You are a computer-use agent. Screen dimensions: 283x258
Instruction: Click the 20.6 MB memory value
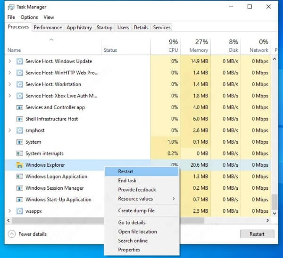coord(200,165)
